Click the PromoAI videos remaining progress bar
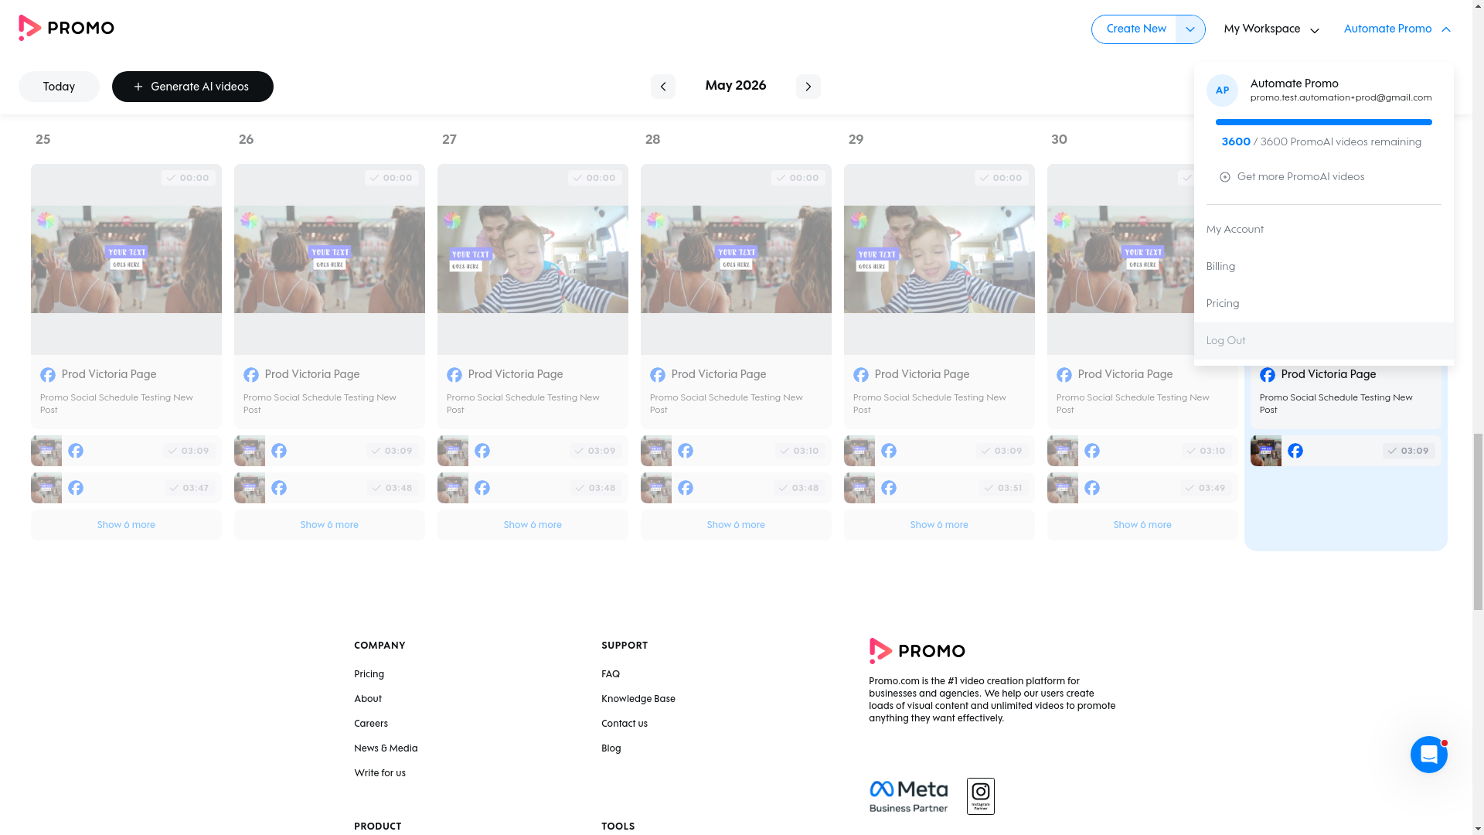Image resolution: width=1484 pixels, height=835 pixels. click(x=1323, y=122)
